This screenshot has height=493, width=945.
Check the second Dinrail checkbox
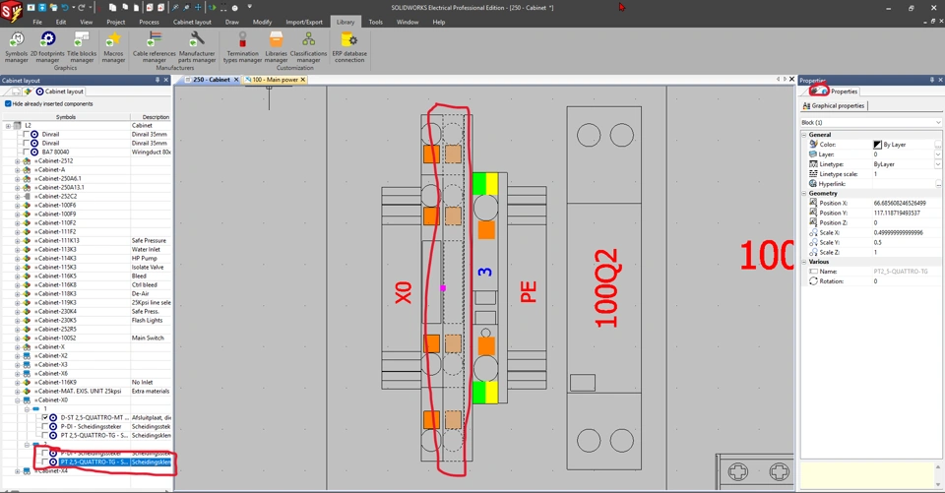coord(26,143)
